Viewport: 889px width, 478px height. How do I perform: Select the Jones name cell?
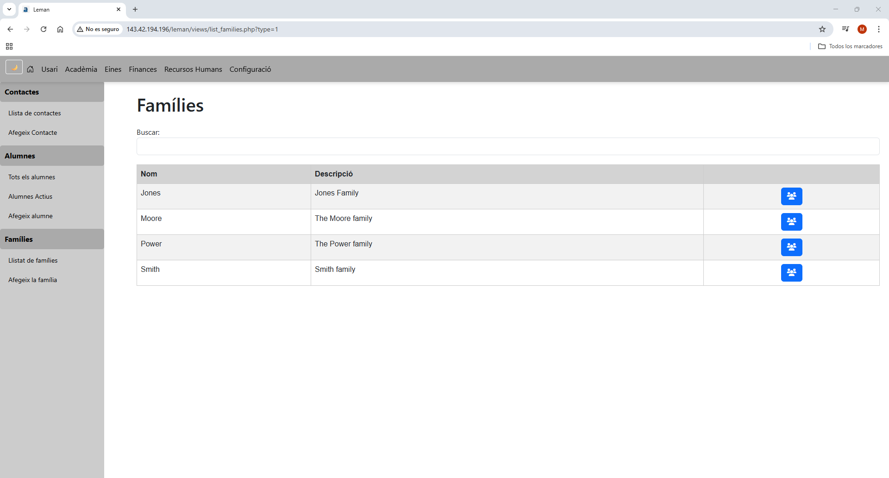(x=224, y=196)
